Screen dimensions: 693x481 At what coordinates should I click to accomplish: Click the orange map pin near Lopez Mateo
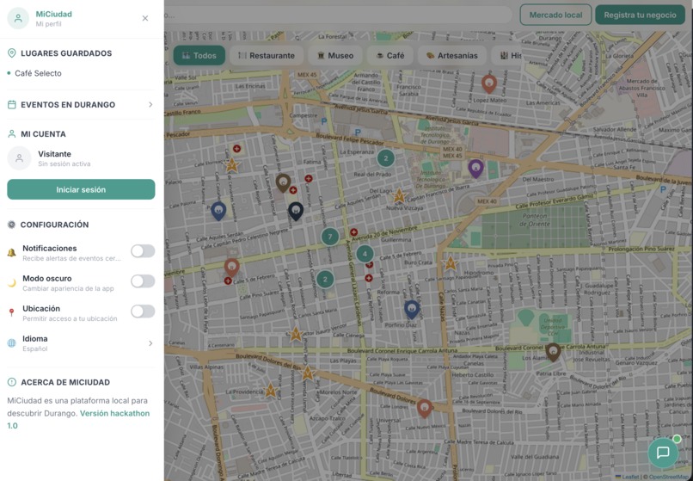(489, 83)
